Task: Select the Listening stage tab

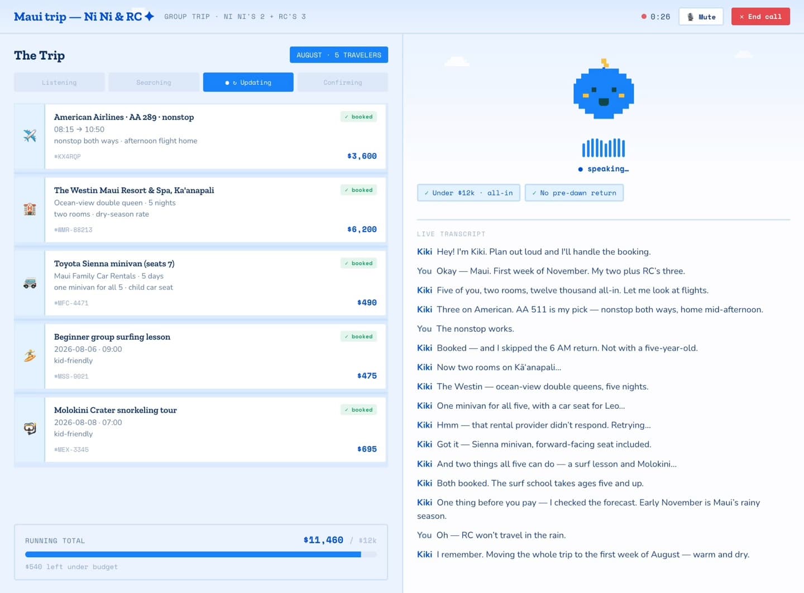Action: tap(59, 82)
